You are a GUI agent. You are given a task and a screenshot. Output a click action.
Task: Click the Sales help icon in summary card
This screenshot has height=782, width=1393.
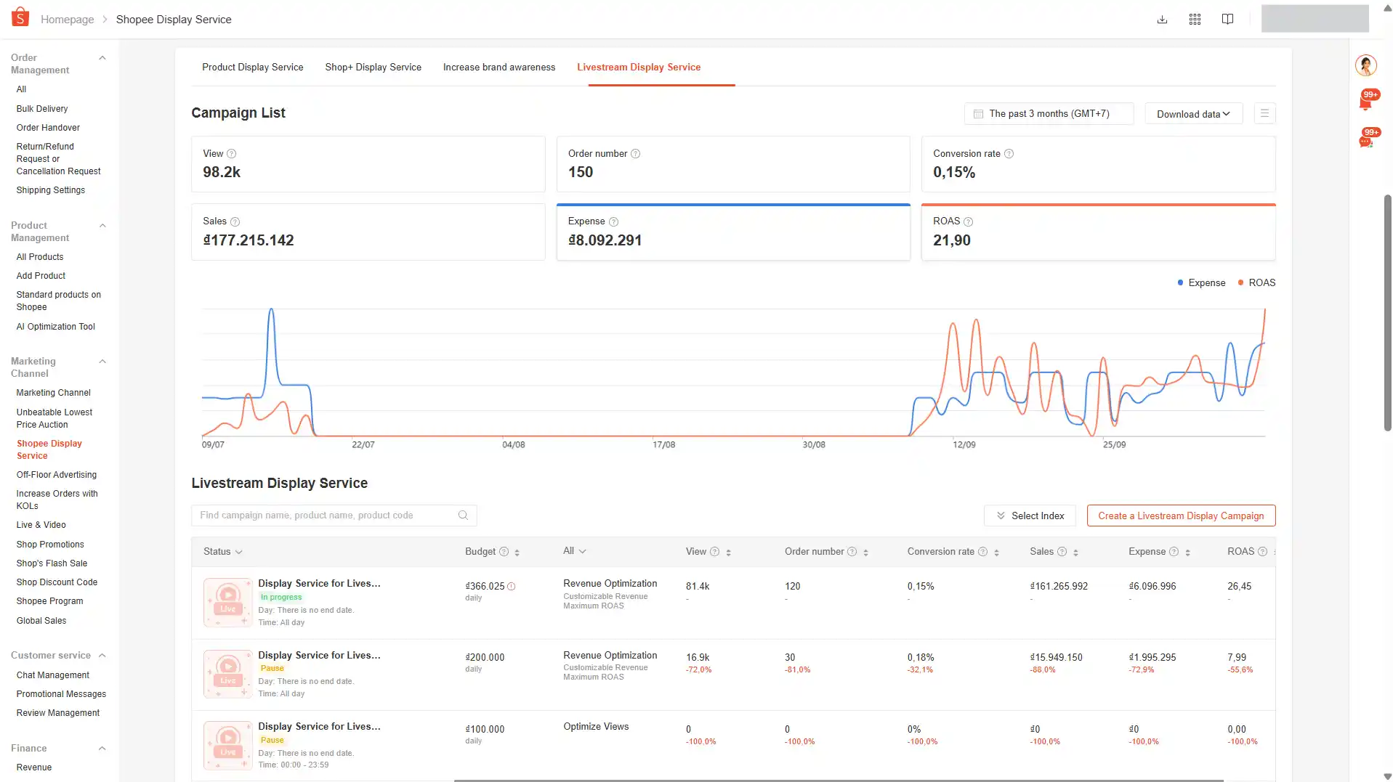235,221
